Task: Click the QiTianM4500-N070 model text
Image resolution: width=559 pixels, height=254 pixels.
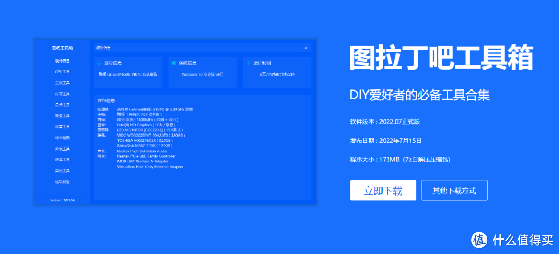Action: pyautogui.click(x=128, y=74)
